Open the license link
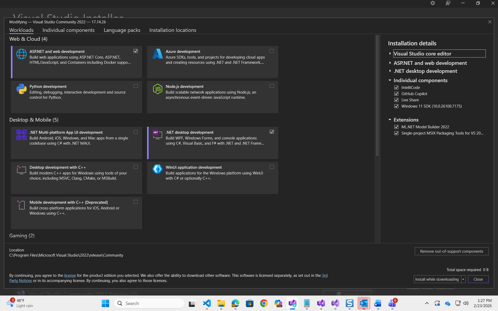The image size is (498, 311). coord(70,275)
